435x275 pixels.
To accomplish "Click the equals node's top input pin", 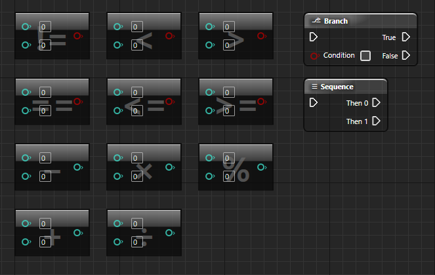I will pos(26,92).
